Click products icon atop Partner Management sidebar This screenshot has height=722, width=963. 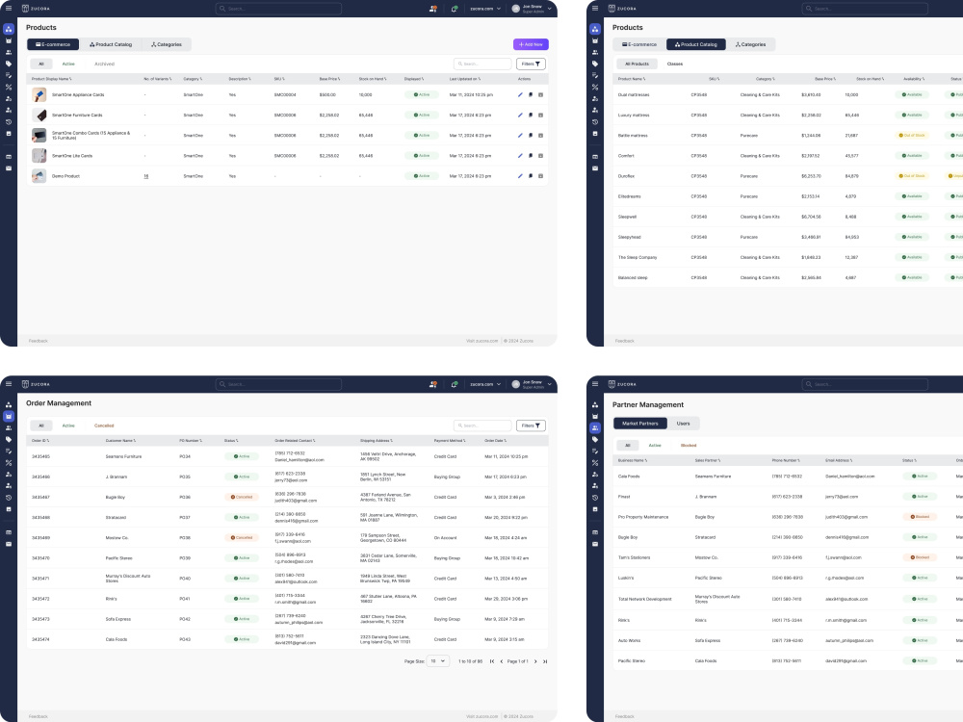pyautogui.click(x=595, y=404)
